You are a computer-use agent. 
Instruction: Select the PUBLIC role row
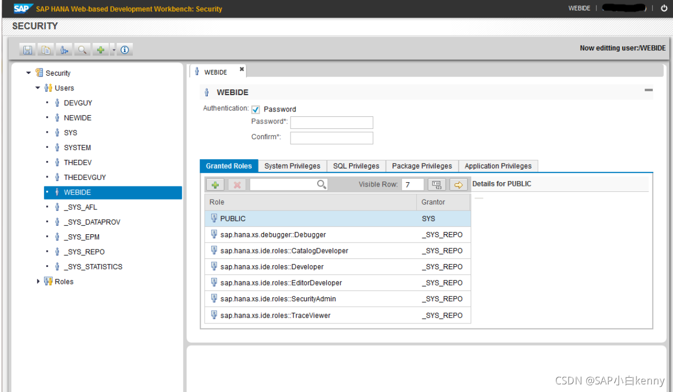(338, 219)
